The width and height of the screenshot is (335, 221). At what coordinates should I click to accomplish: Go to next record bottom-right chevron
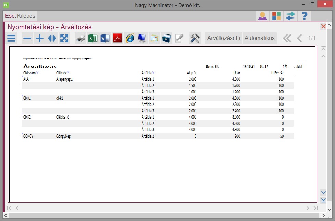pos(308,208)
